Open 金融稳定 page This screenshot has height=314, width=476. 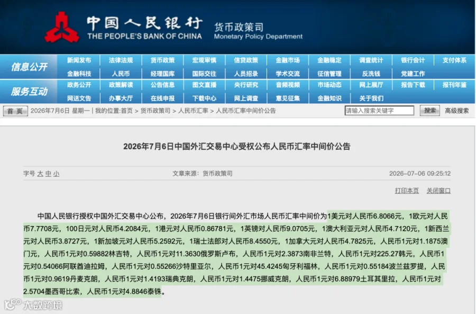(329, 60)
